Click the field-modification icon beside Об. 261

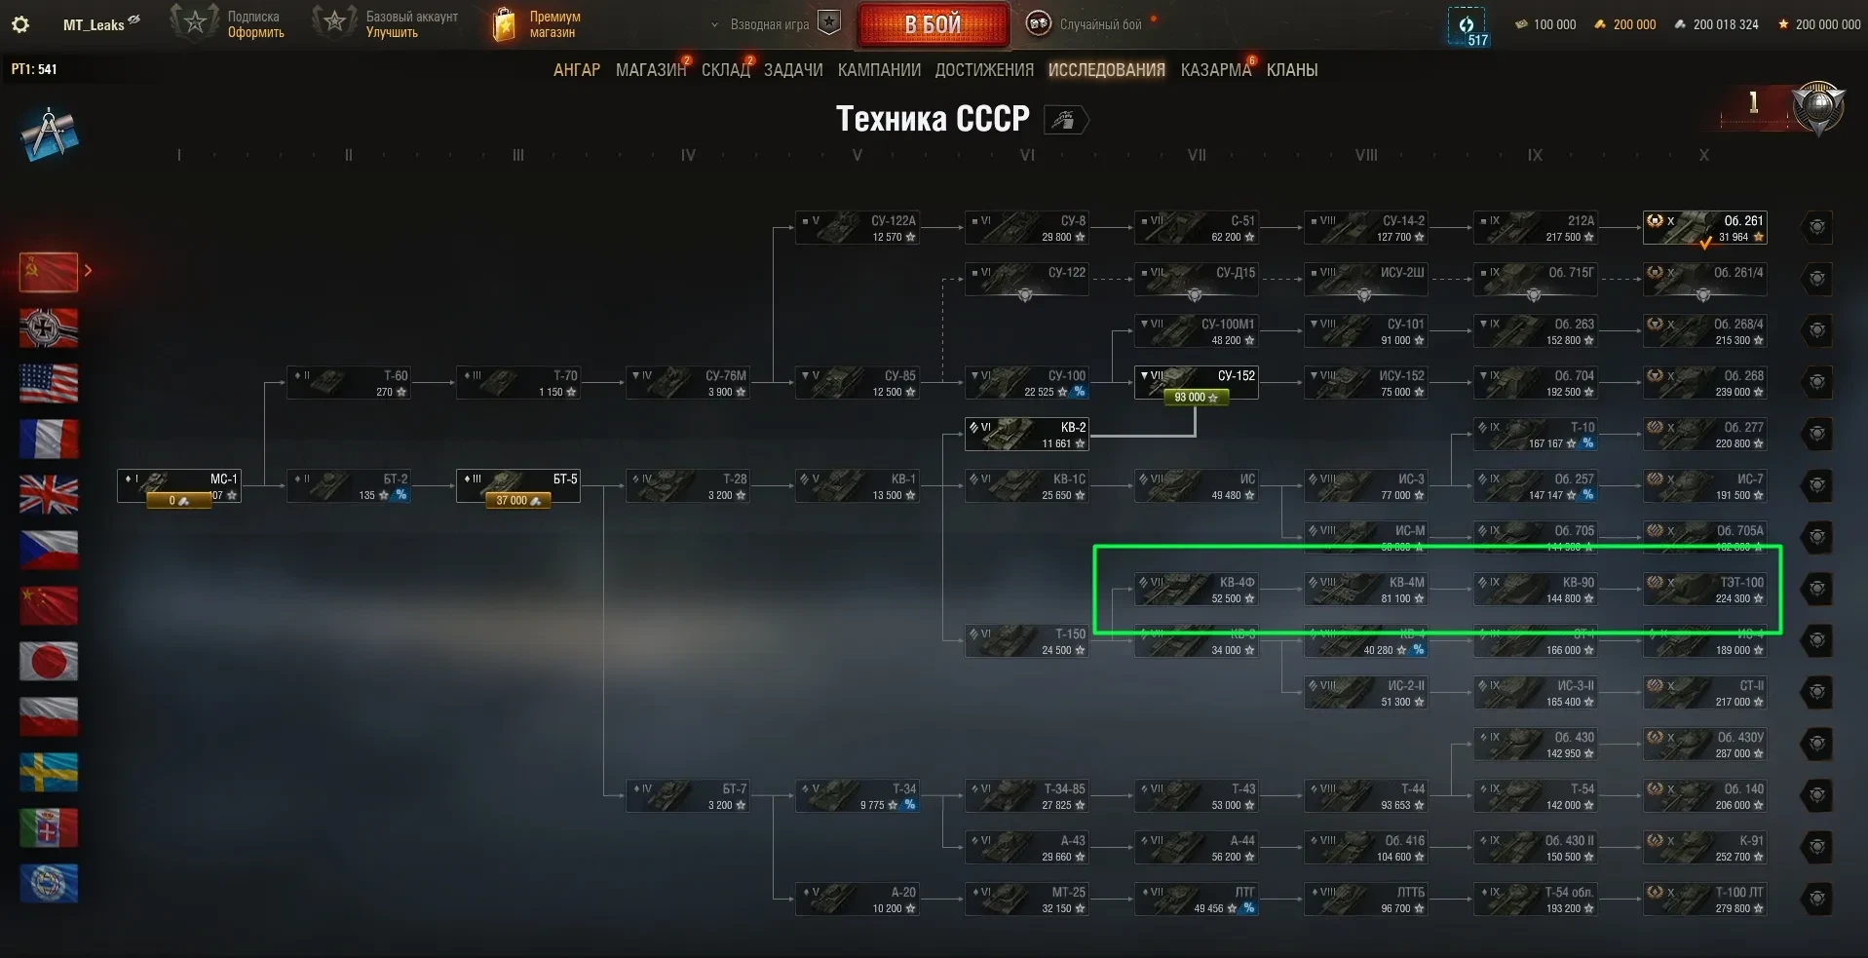point(1817,227)
